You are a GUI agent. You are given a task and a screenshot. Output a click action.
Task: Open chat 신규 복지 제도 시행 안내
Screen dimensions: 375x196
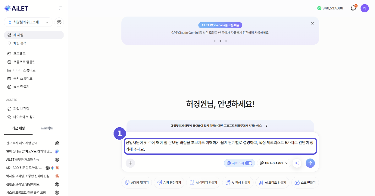33,143
